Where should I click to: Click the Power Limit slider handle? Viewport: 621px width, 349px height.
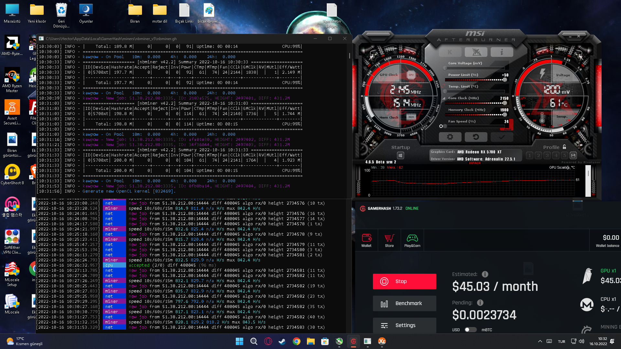pos(505,79)
